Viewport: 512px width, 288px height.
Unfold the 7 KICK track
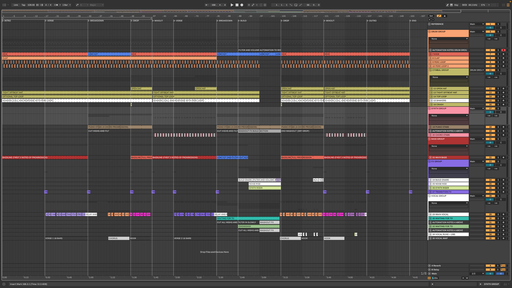[x=431, y=54]
